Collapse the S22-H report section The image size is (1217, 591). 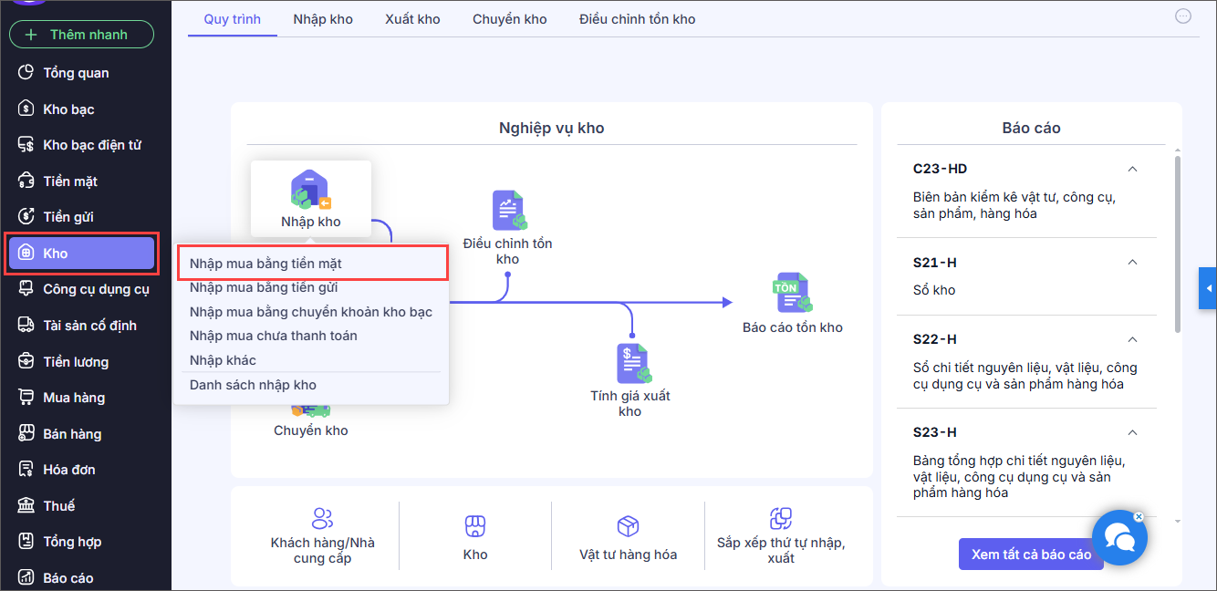click(1132, 339)
